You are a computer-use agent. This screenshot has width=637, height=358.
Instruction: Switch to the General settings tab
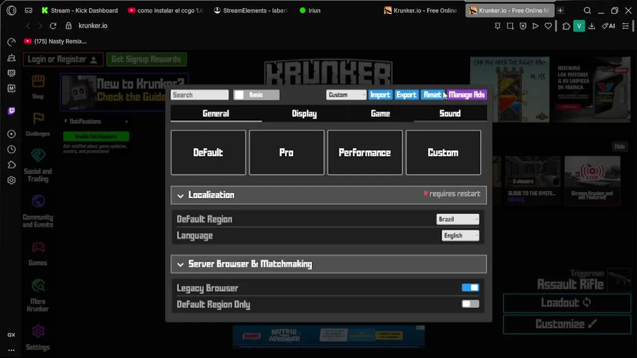[216, 113]
